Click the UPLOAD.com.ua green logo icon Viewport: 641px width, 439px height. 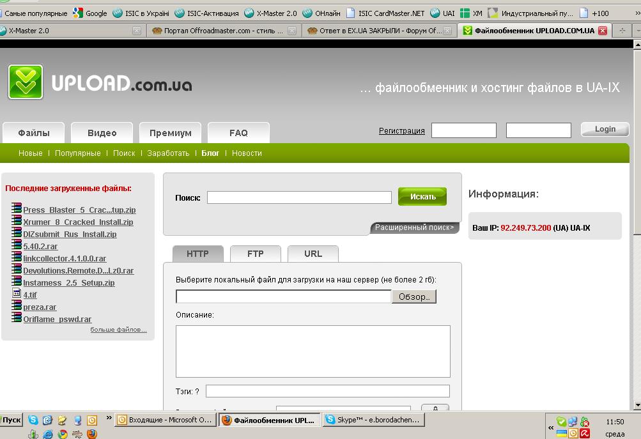pos(26,82)
